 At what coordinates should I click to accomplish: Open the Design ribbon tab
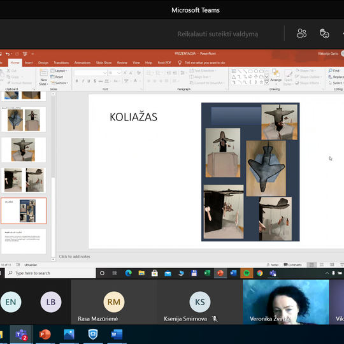click(x=43, y=62)
